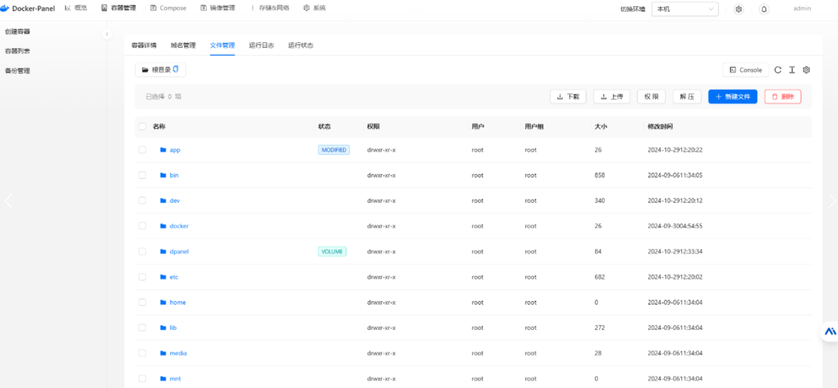This screenshot has height=388, width=838.
Task: Select the checkbox next to dpanel folder
Action: coord(142,252)
